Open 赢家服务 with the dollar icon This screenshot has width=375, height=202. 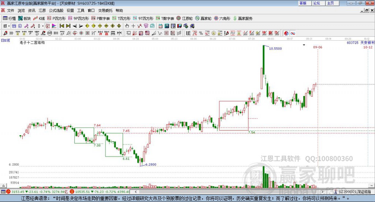pos(243,18)
